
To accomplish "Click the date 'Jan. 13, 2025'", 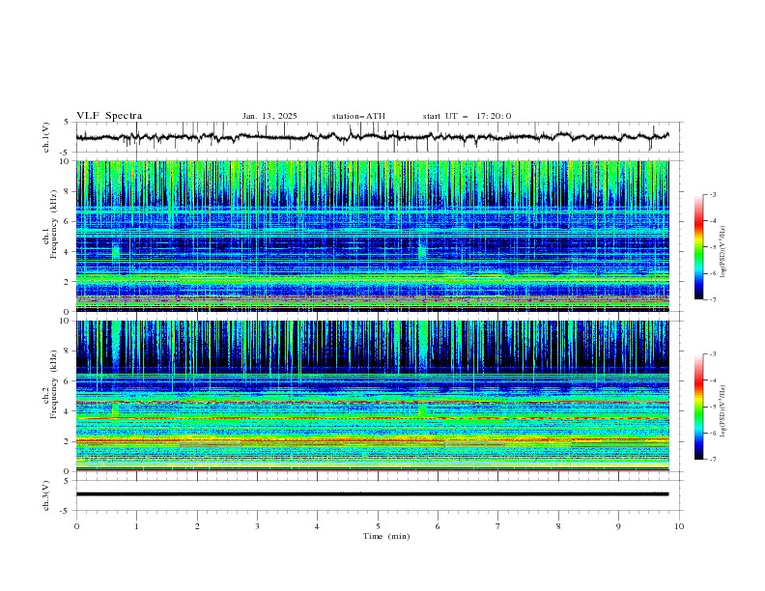I will [269, 116].
